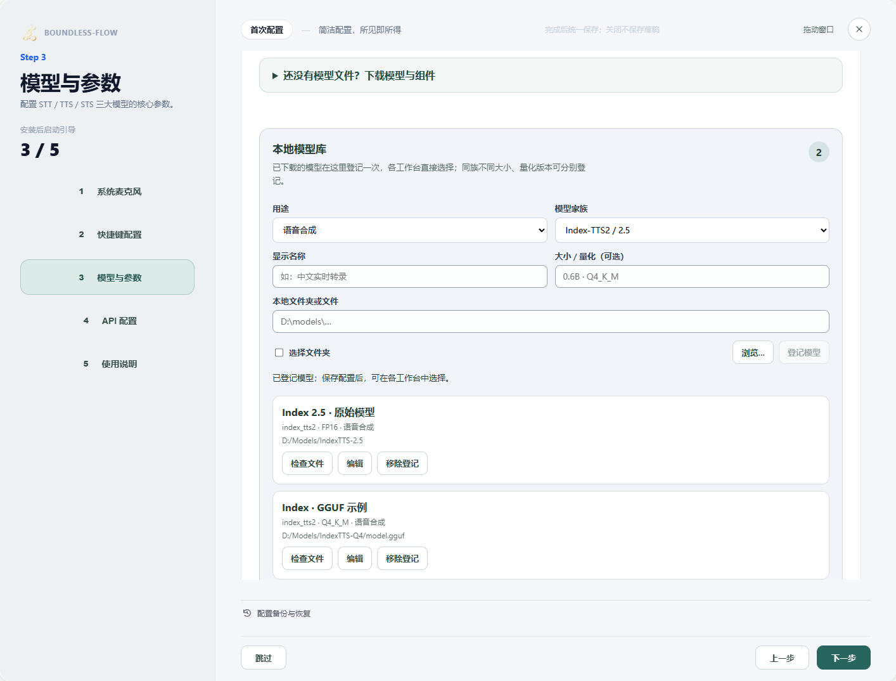
Task: Enable the 选择文件夹 checkbox
Action: pyautogui.click(x=279, y=353)
